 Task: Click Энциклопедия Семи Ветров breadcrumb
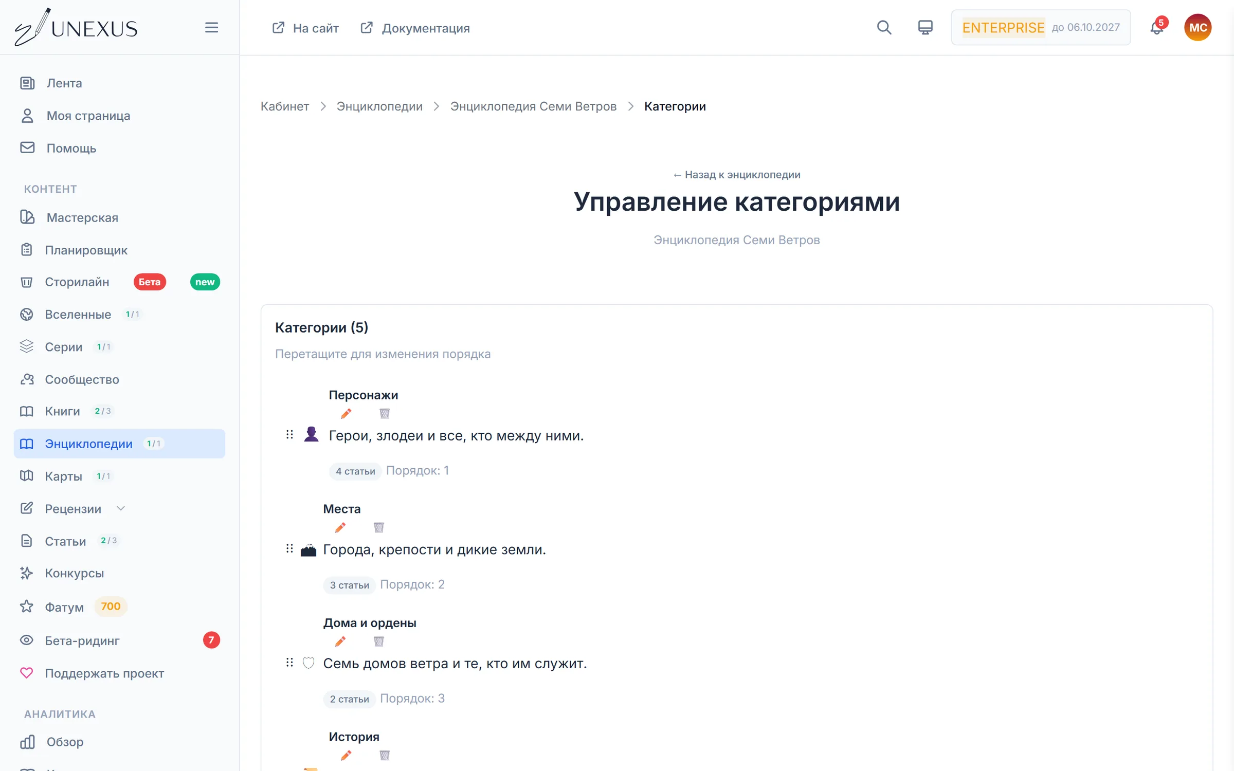click(533, 106)
